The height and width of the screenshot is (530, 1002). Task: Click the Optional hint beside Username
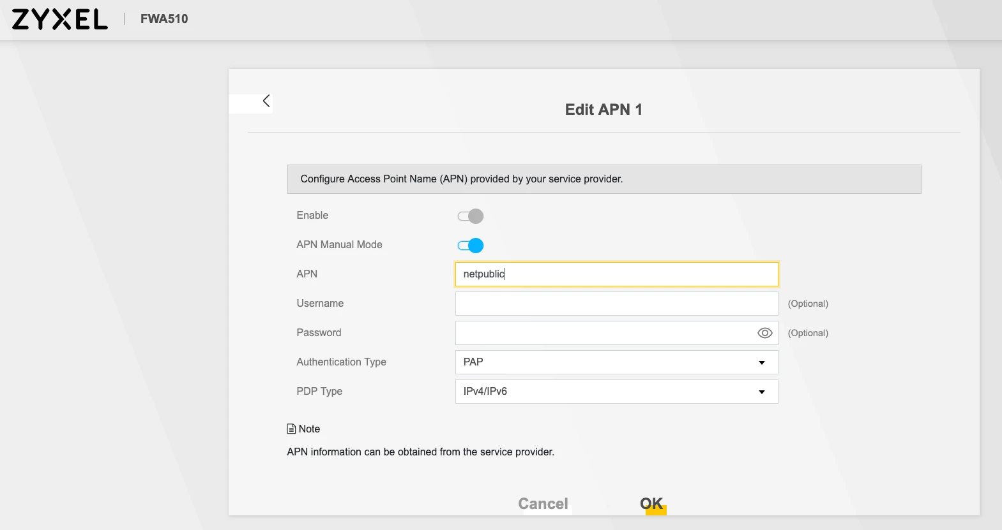[808, 304]
